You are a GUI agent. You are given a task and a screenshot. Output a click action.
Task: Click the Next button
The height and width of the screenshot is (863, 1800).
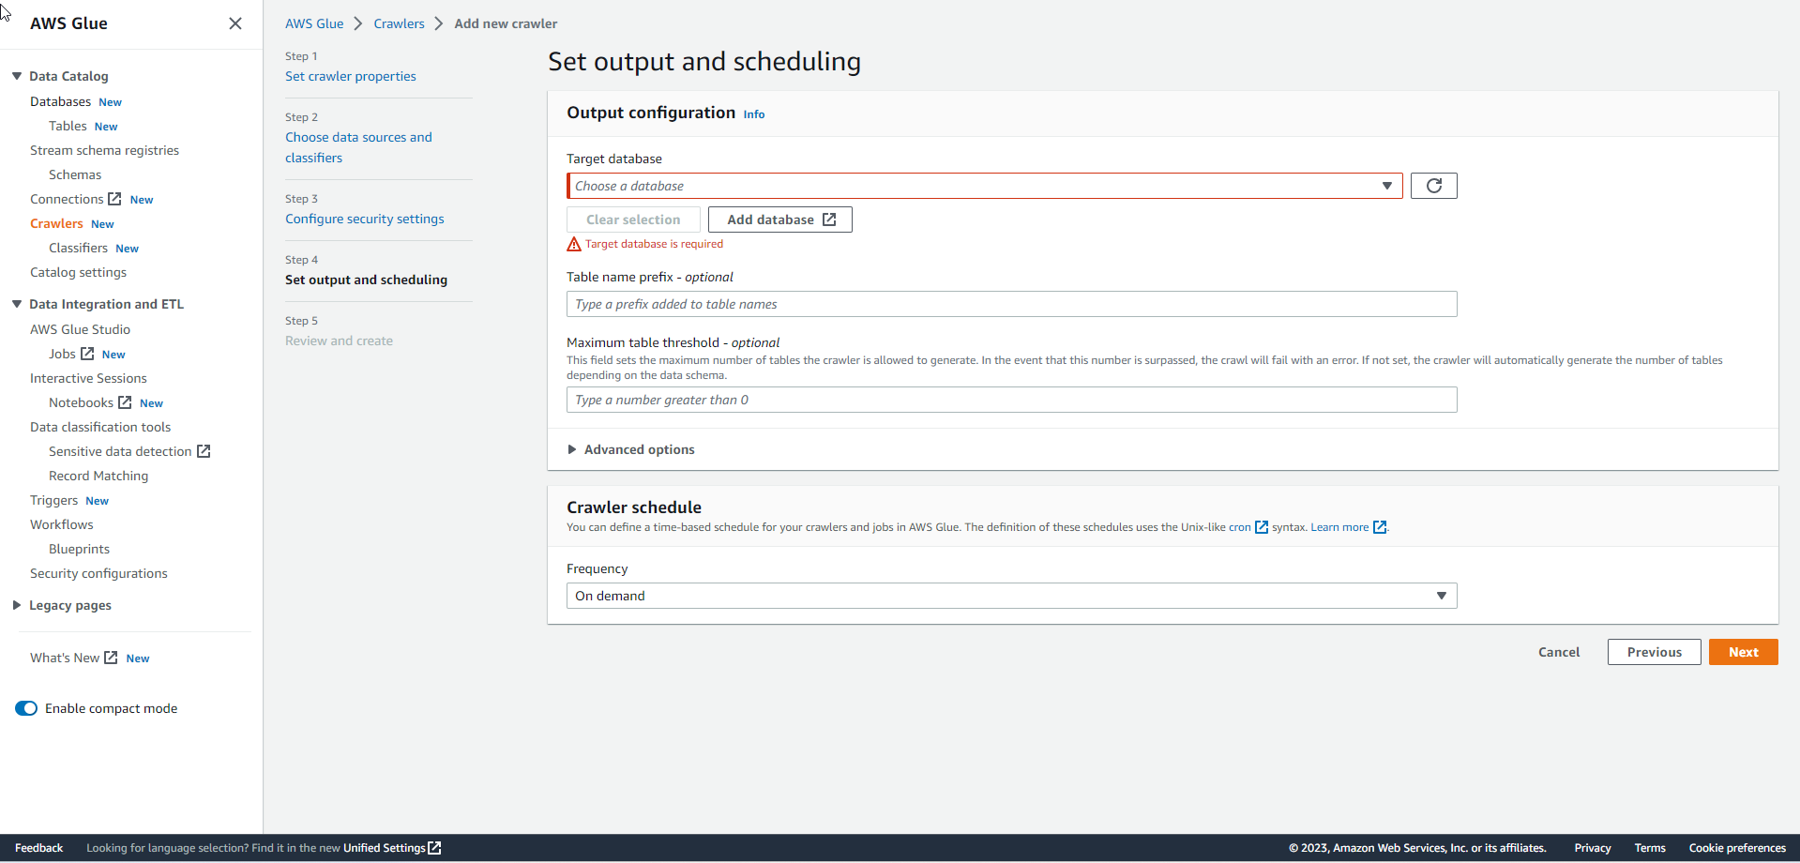(x=1743, y=652)
